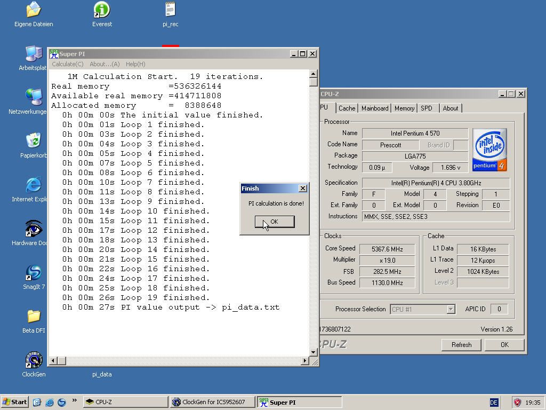Open the ClockGen desktop shortcut
Image resolution: width=546 pixels, height=410 pixels.
click(x=34, y=360)
